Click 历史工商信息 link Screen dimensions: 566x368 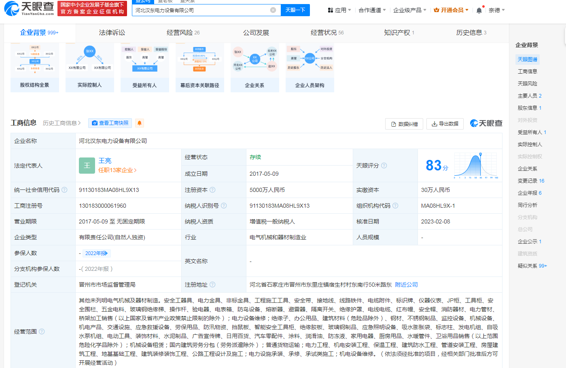click(62, 123)
